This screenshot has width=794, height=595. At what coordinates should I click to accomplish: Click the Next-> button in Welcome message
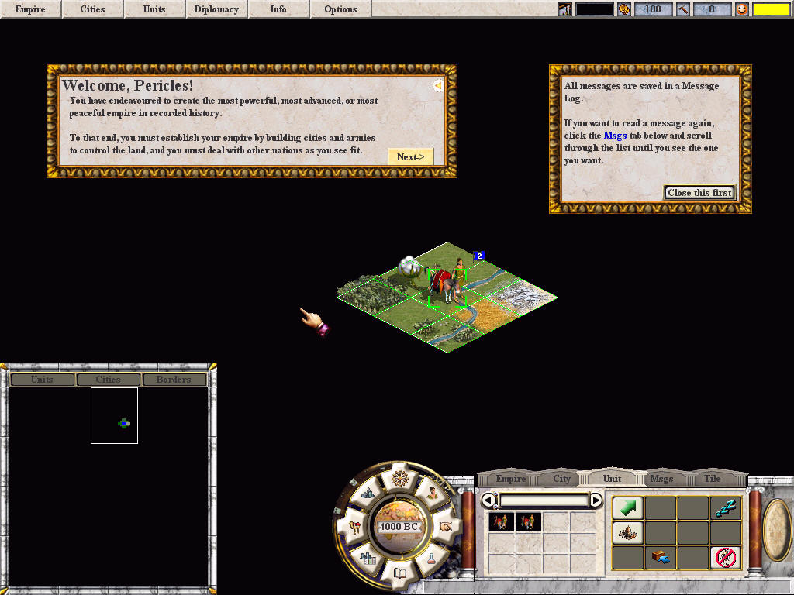(x=411, y=156)
